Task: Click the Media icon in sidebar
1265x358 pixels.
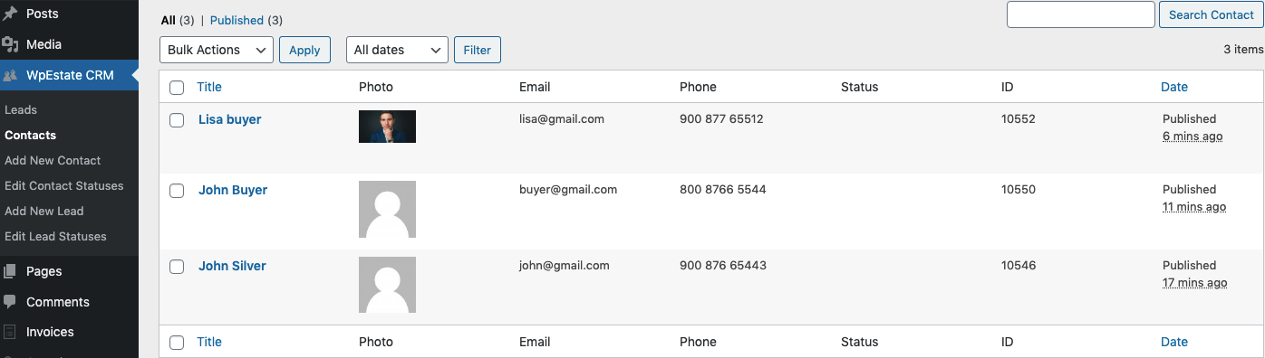Action: (11, 44)
